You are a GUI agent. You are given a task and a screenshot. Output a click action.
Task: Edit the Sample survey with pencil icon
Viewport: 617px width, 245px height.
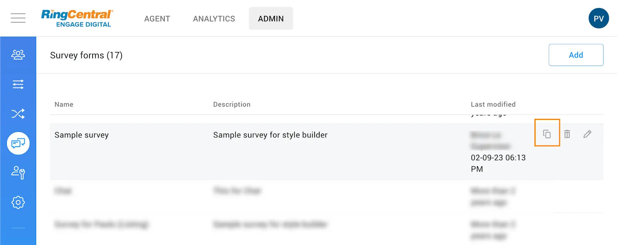(587, 134)
